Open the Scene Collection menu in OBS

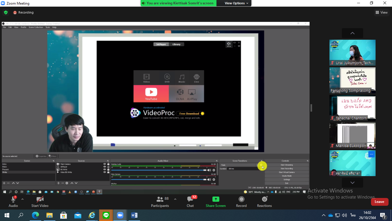point(36,27)
